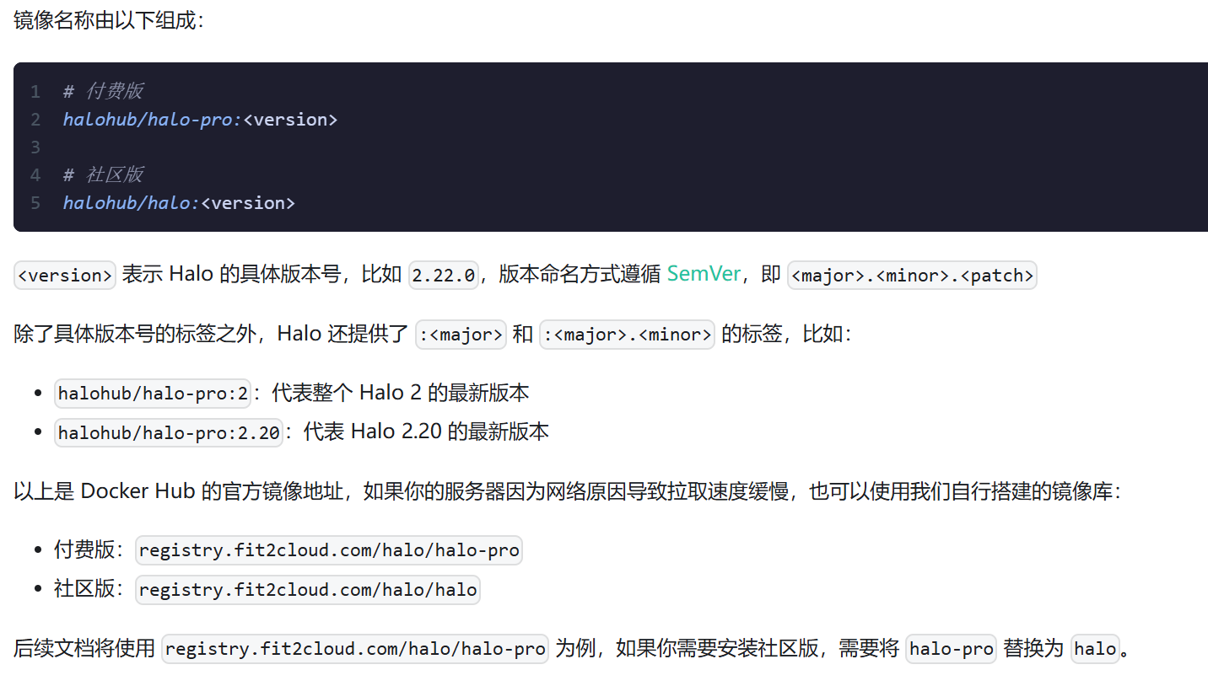Click the halohub/halo-pro:2 bullet code
The height and width of the screenshot is (686, 1208).
click(x=153, y=394)
